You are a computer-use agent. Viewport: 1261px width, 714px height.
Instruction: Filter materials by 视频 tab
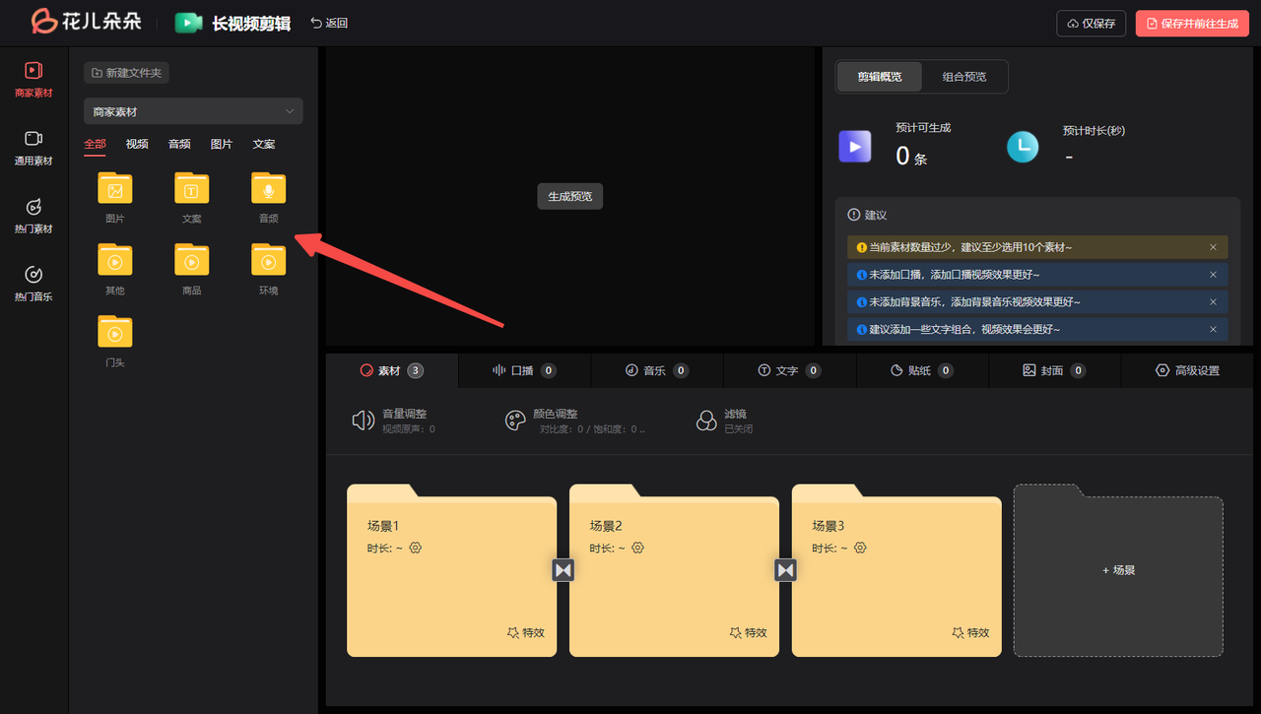click(137, 144)
